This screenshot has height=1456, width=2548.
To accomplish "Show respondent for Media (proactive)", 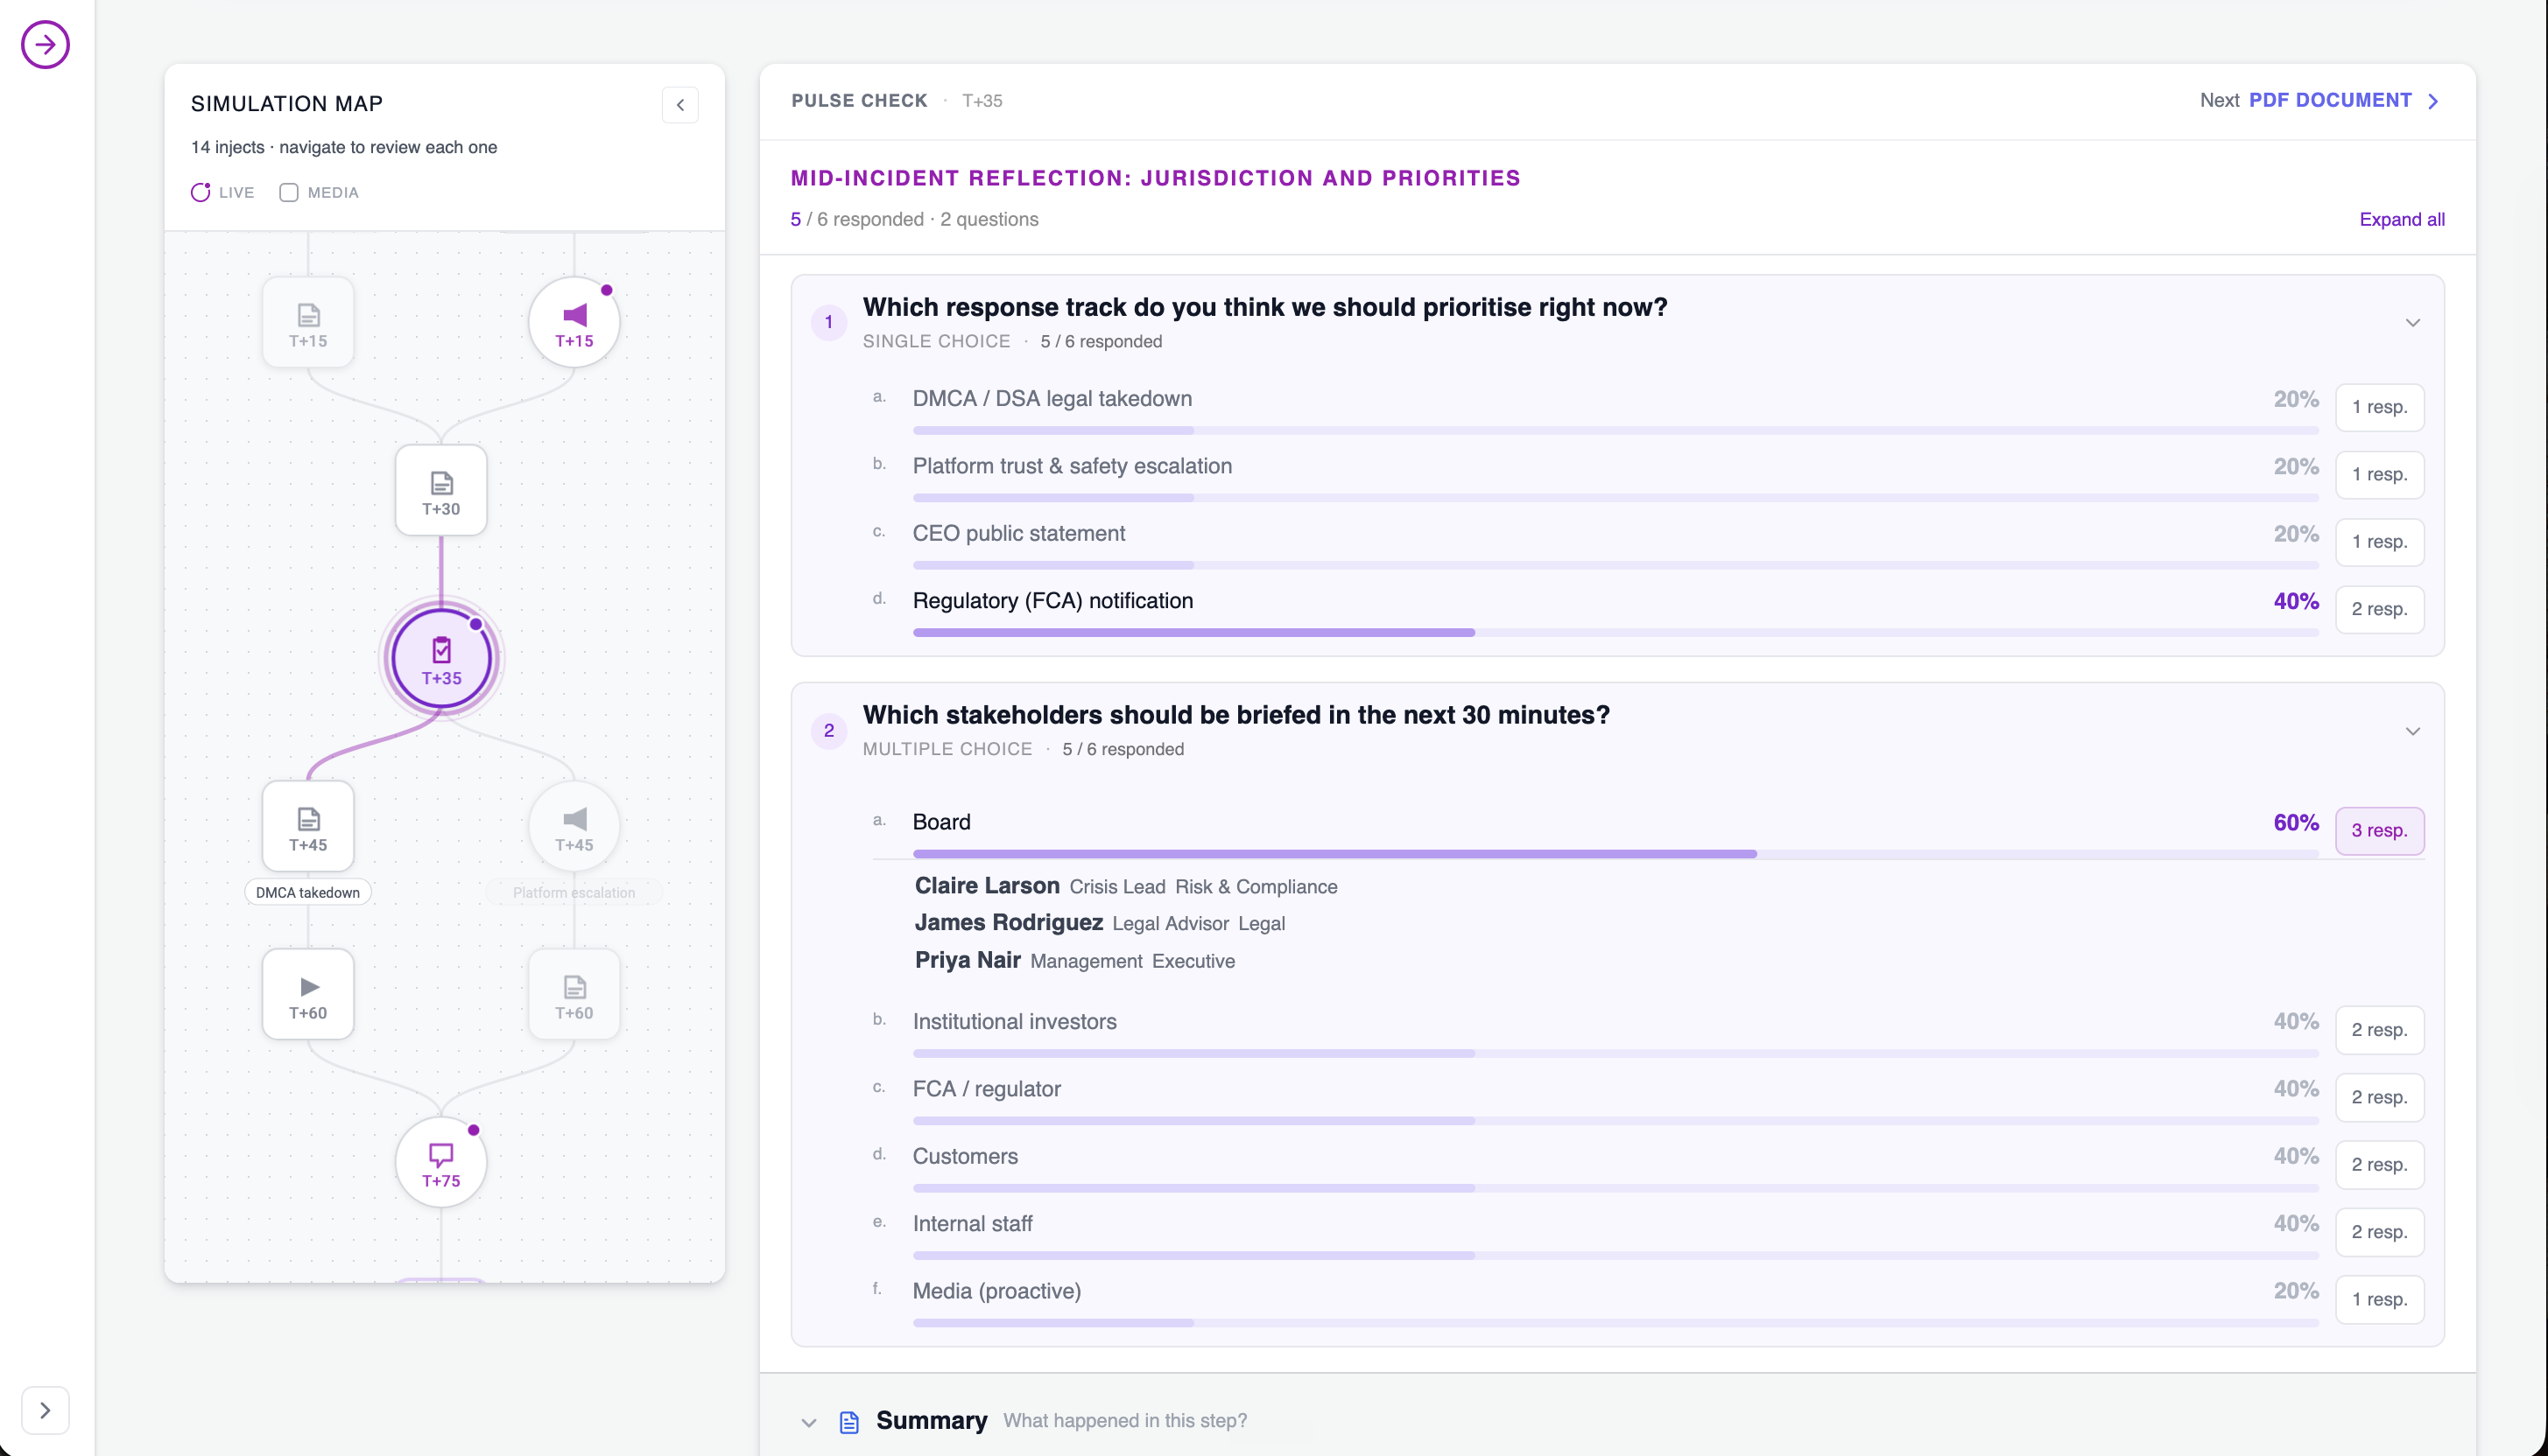I will 2379,1299.
